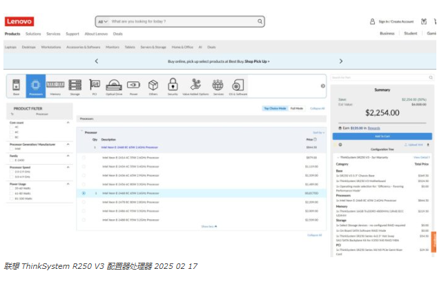The image size is (446, 282).
Task: Switch to Top Choice Mode
Action: (275, 108)
